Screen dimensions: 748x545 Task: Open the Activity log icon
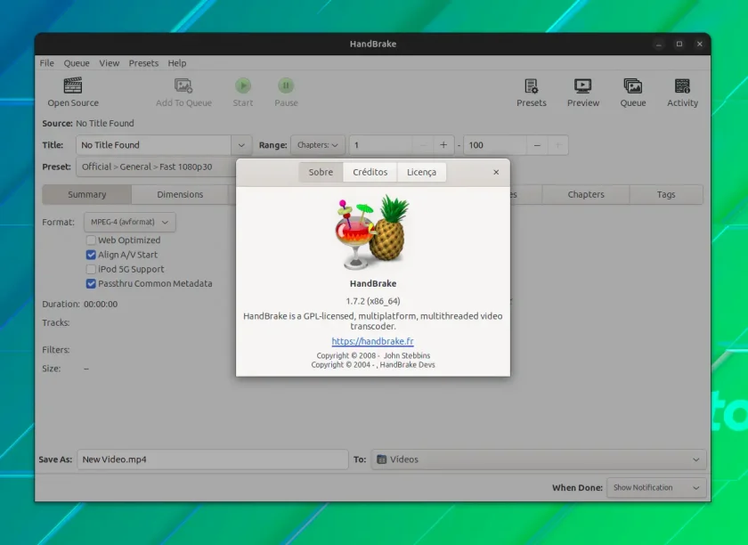click(682, 85)
